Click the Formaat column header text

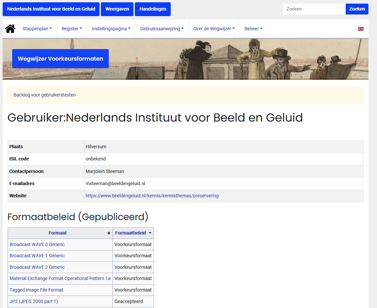pyautogui.click(x=57, y=233)
